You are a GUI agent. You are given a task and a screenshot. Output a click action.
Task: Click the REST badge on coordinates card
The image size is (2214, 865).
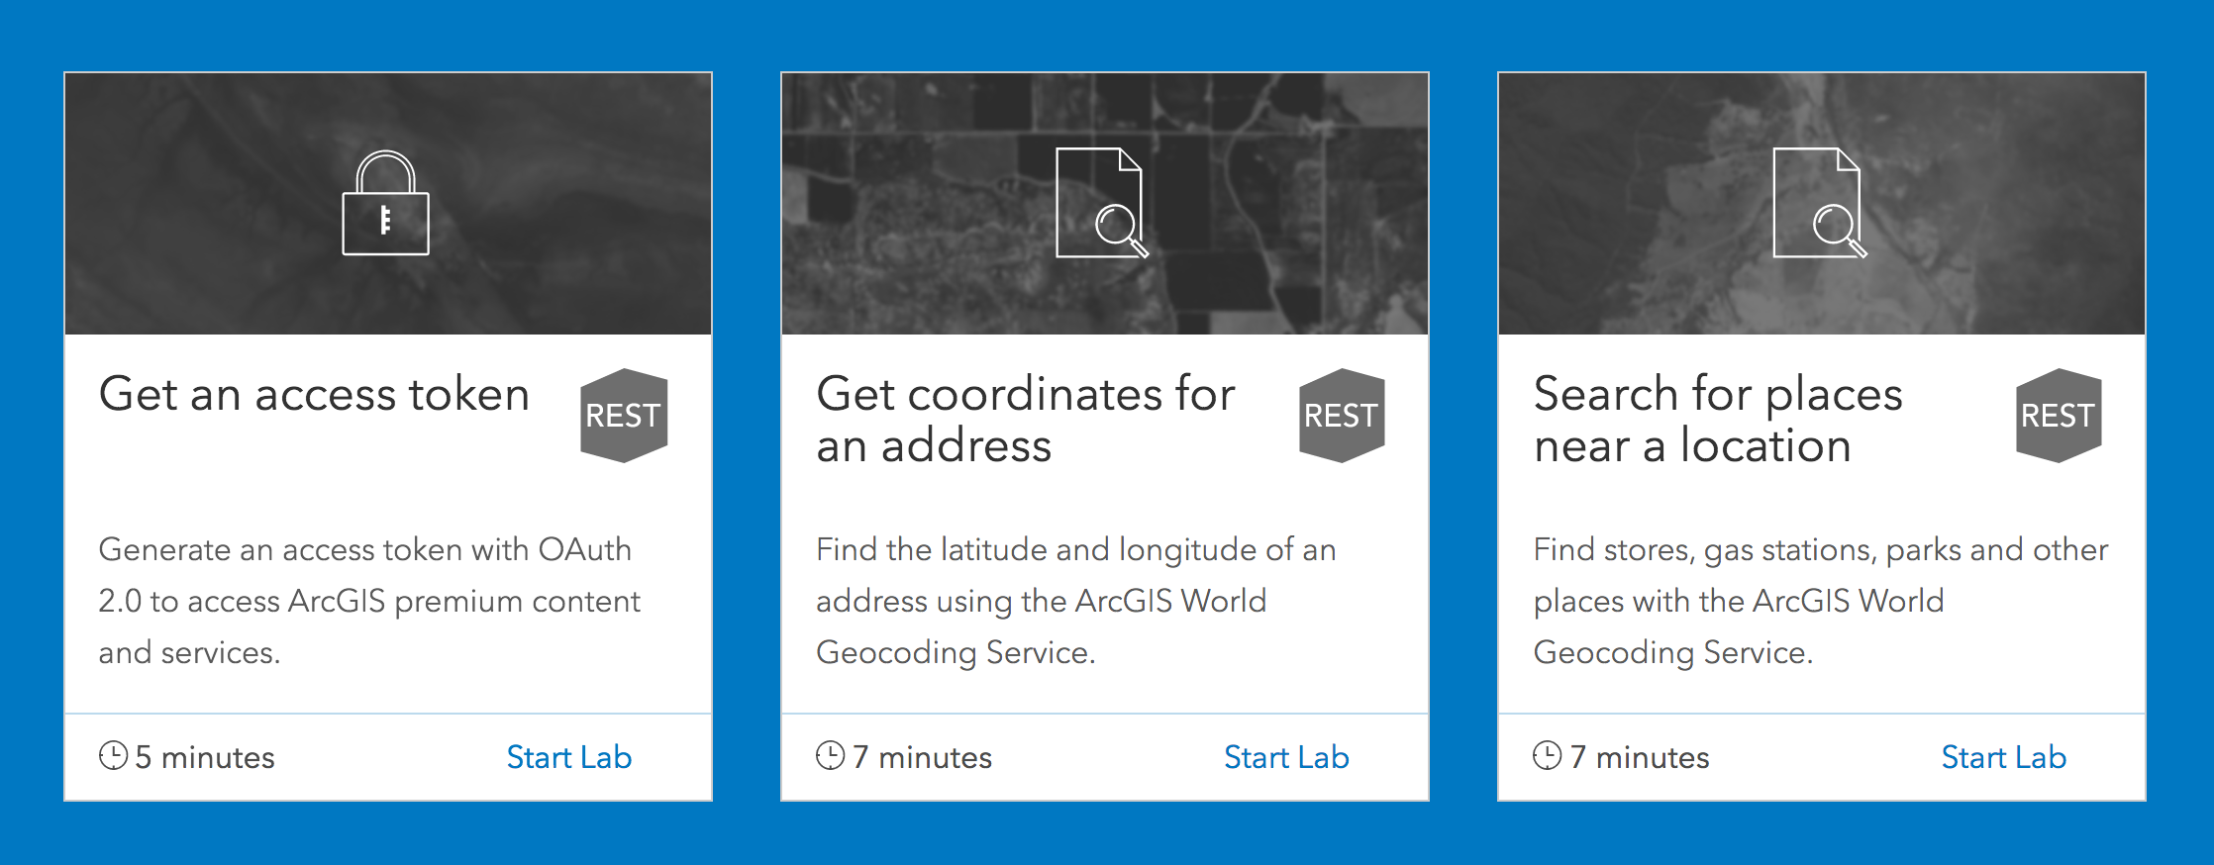click(x=1341, y=416)
